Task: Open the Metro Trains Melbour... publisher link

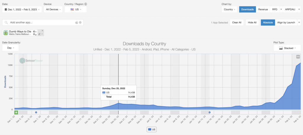Action: [x=20, y=34]
